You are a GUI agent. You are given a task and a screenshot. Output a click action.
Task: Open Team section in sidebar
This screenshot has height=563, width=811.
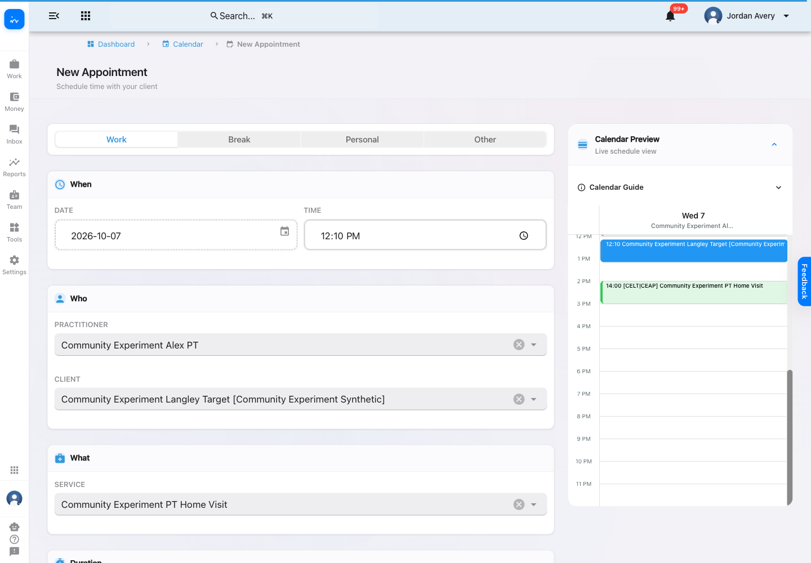[x=15, y=200]
